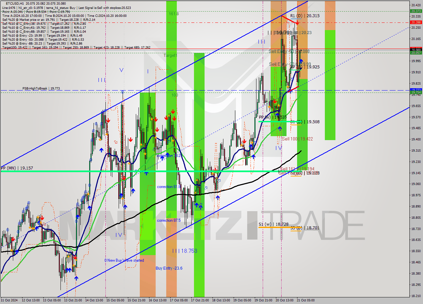
Task: Select the S1 (w) | 18.728 support label
Action: (x=274, y=224)
